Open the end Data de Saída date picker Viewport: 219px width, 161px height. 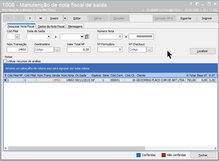[82, 37]
